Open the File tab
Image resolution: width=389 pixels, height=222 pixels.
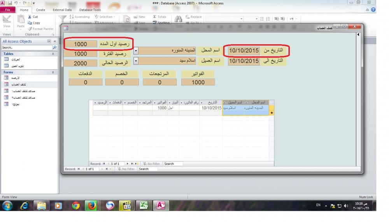point(8,10)
